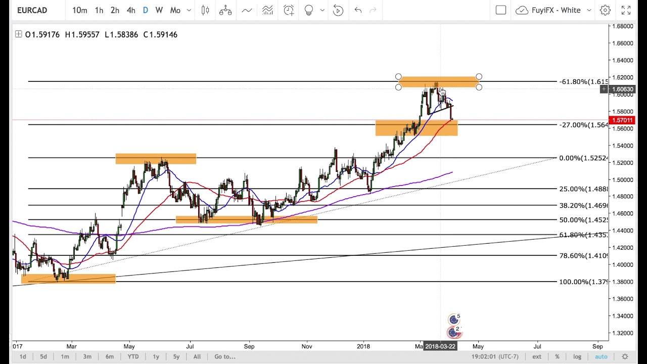This screenshot has height=364, width=647.
Task: Select the orange rectangle's top-right resize handle
Action: [x=479, y=77]
